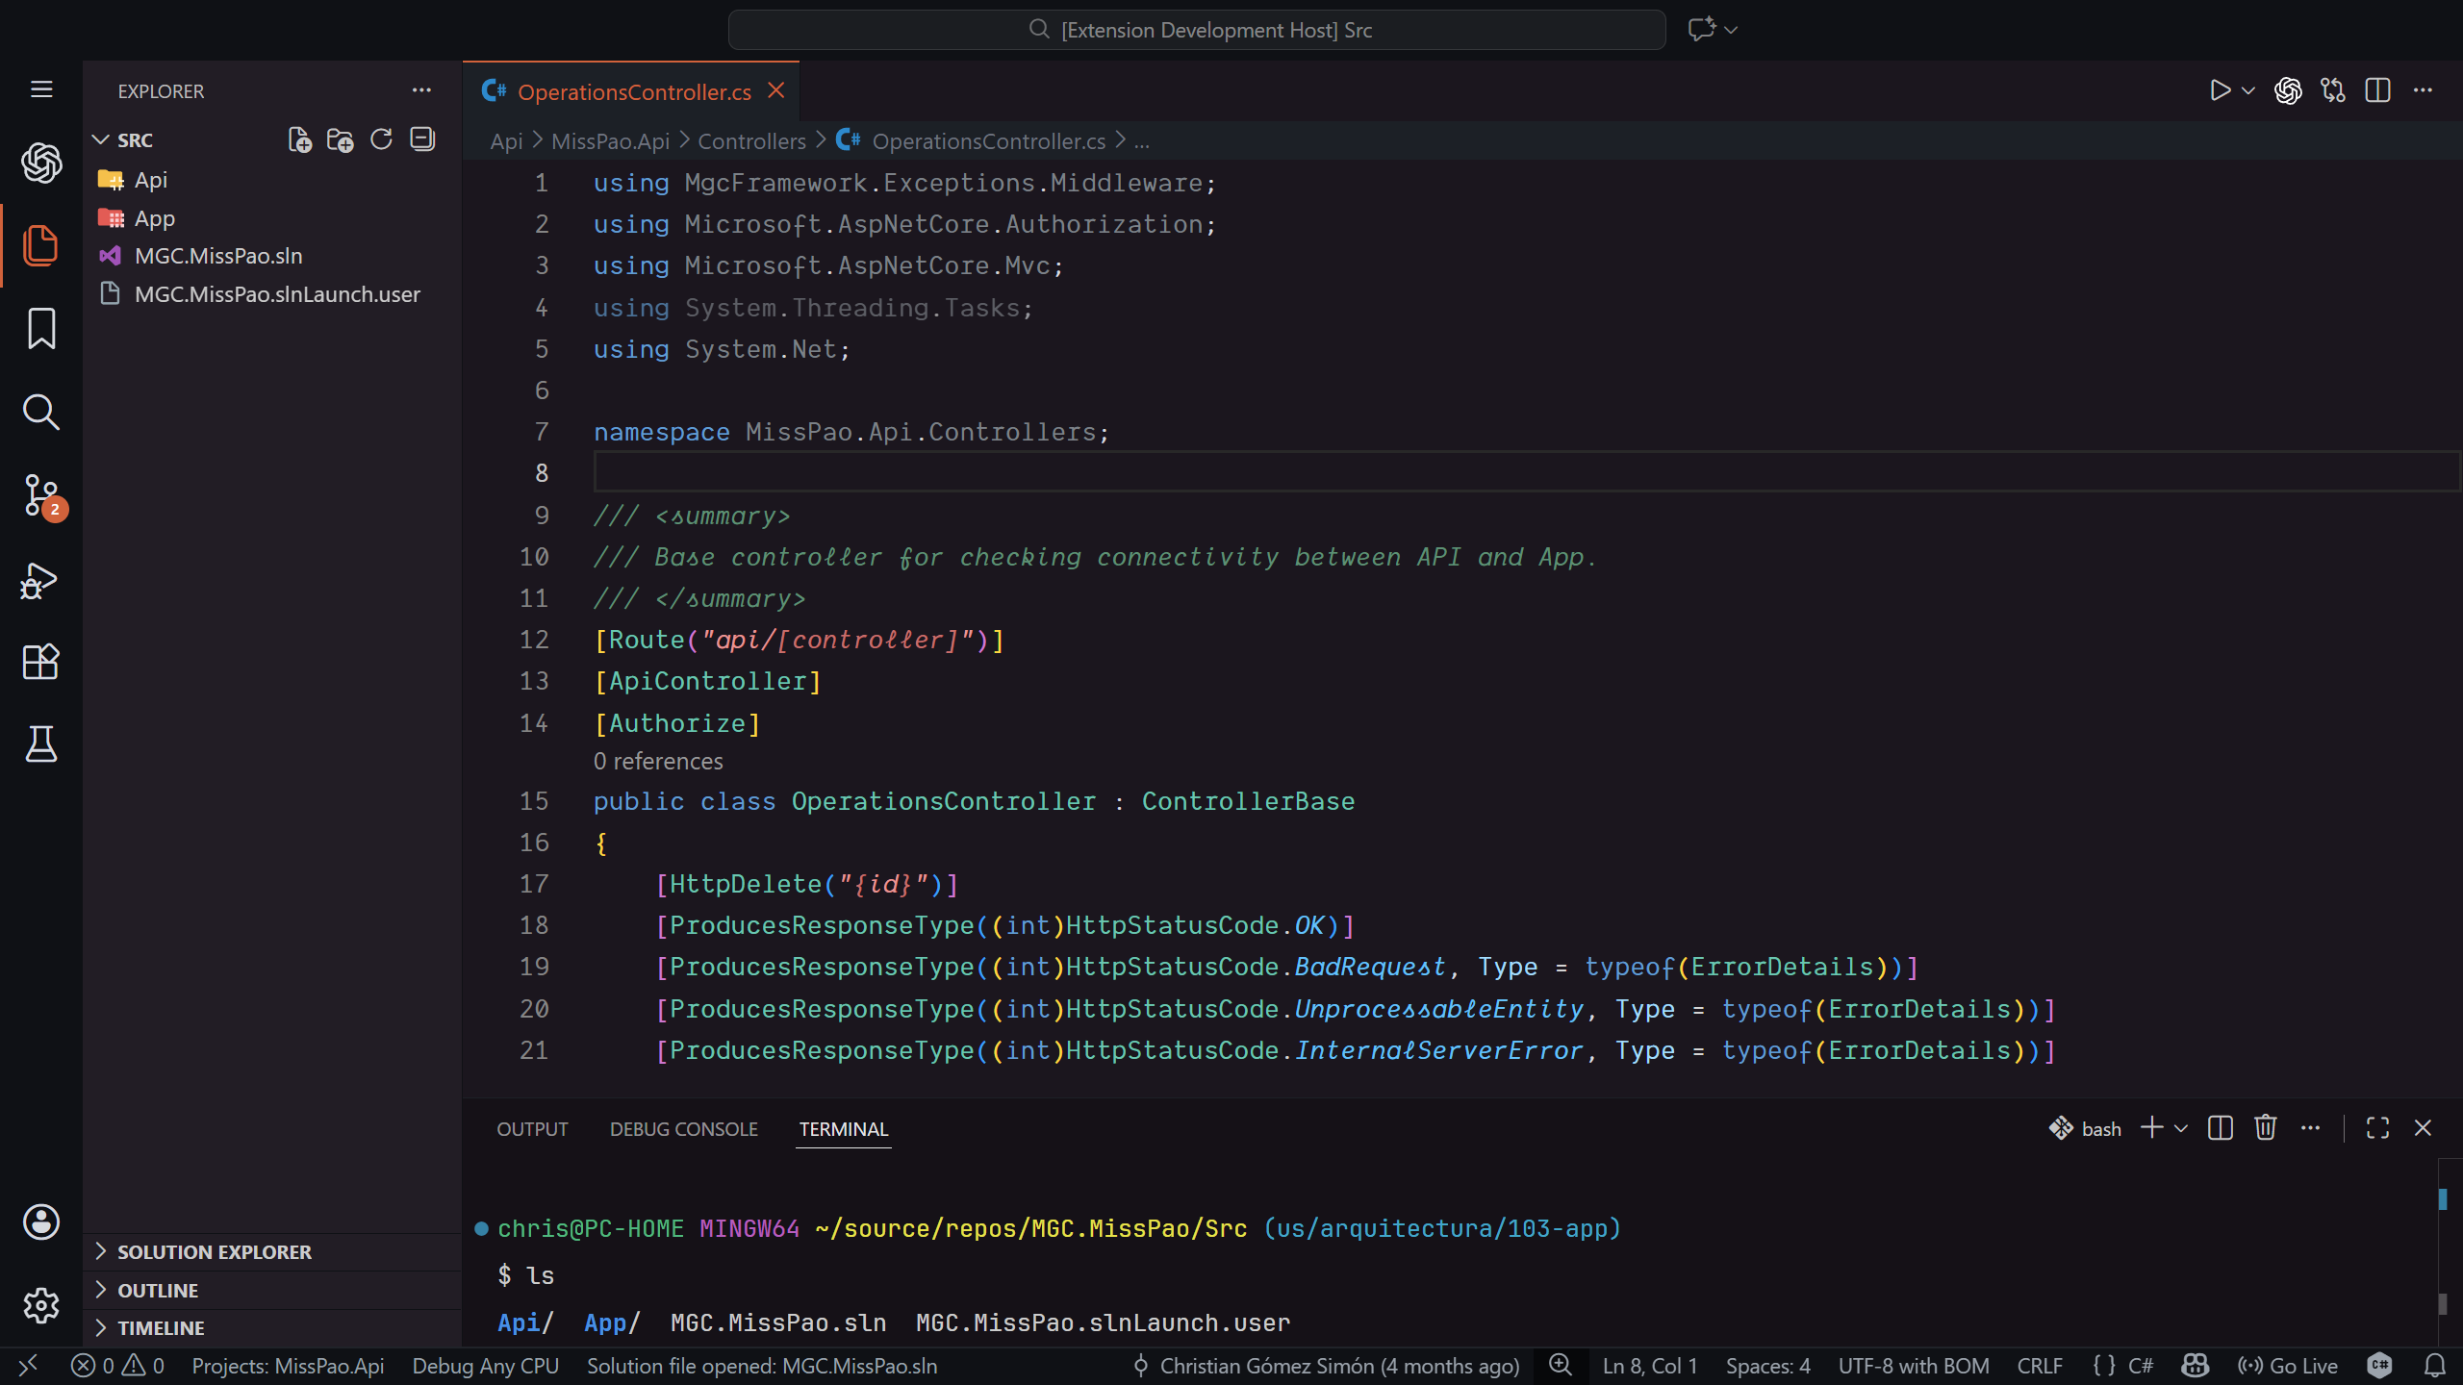Expand the OUTLINE section
The height and width of the screenshot is (1385, 2463).
[158, 1290]
